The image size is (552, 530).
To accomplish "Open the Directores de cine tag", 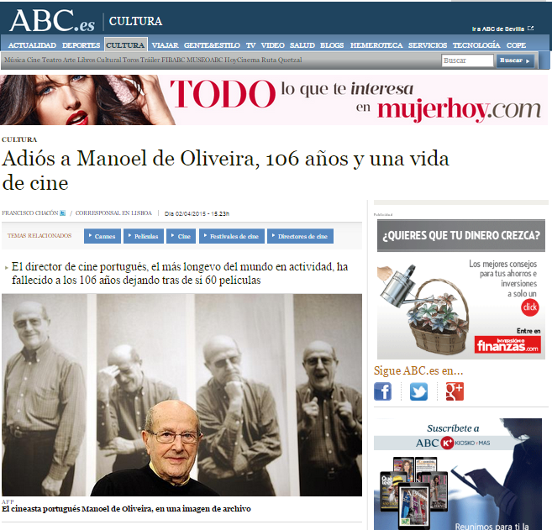I will [300, 236].
